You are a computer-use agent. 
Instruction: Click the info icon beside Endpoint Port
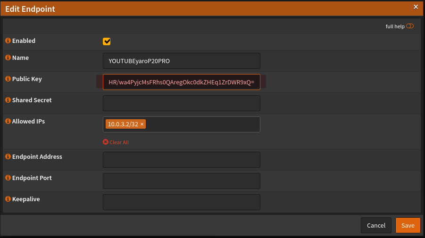click(x=8, y=178)
